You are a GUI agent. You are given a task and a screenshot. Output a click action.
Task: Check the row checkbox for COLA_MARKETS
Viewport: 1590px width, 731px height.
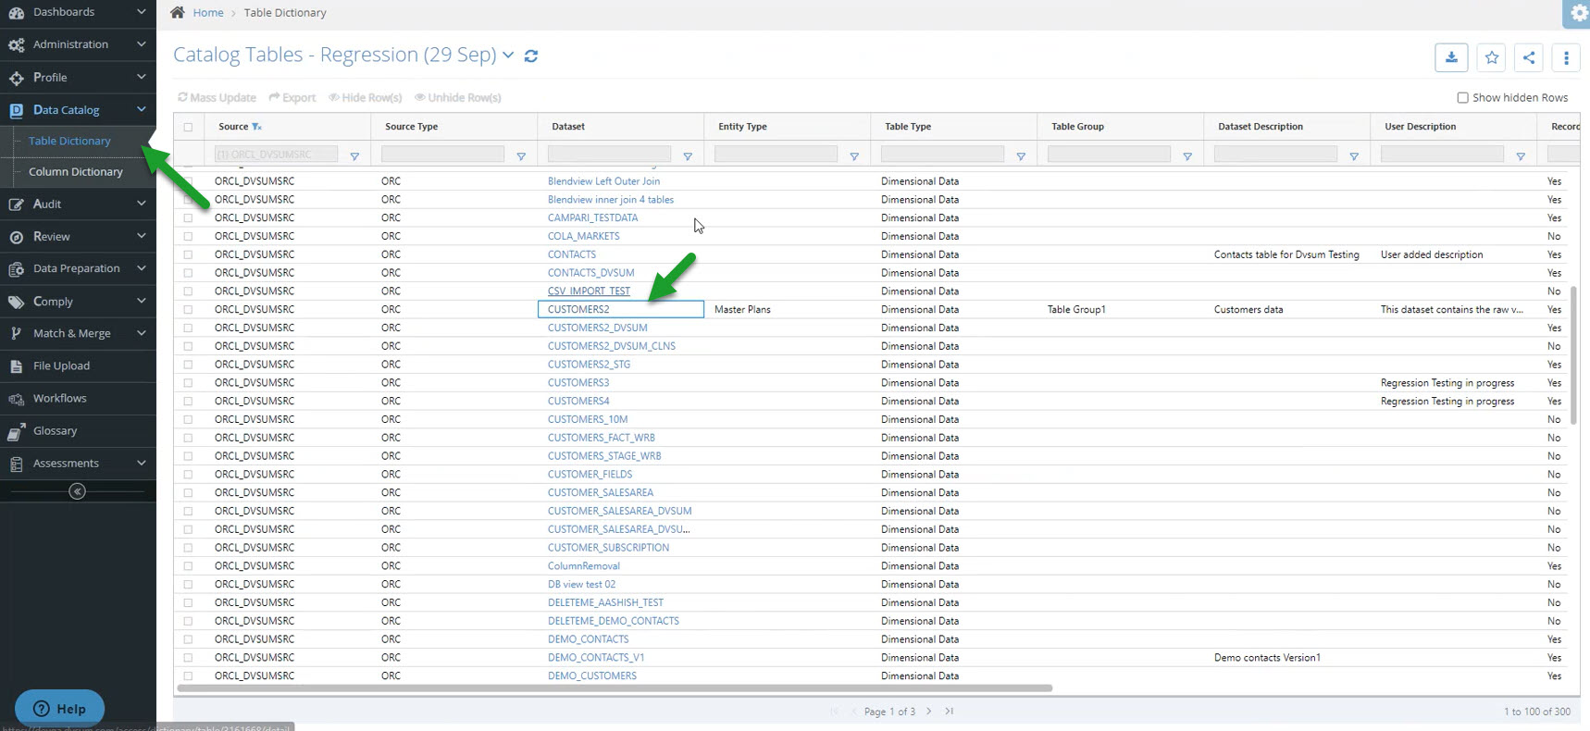coord(188,236)
